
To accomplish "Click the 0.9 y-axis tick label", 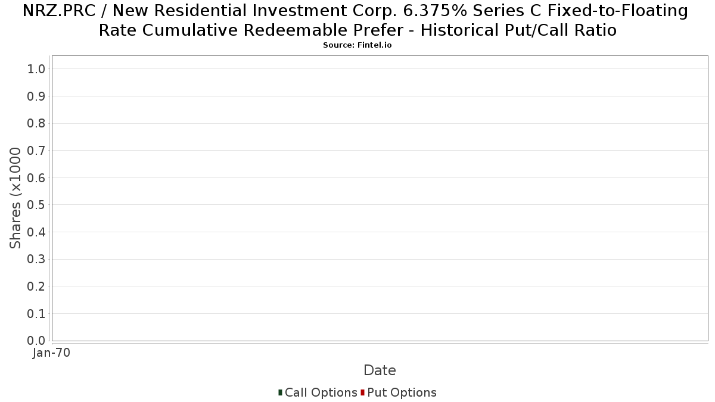I will [36, 96].
